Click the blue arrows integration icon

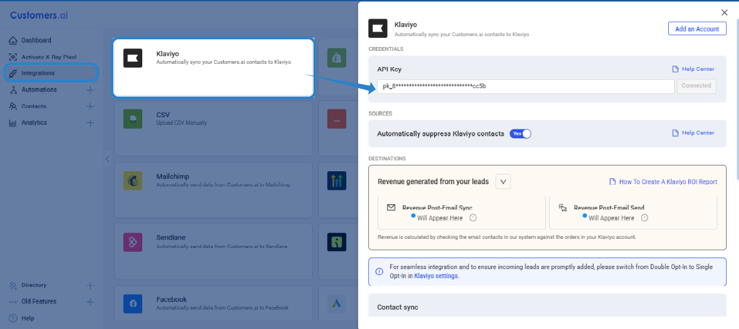(x=337, y=180)
